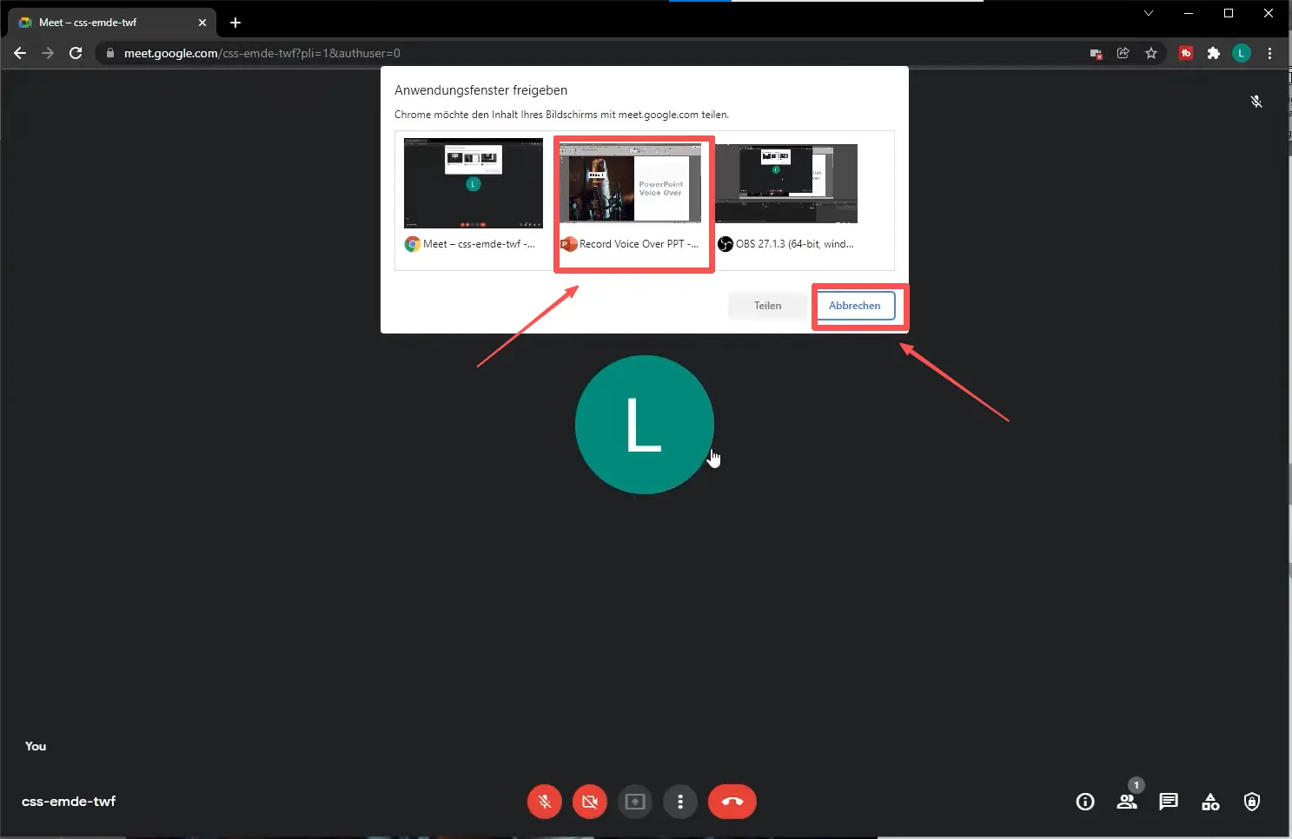Open the in-call chat panel
1292x839 pixels.
click(1168, 802)
